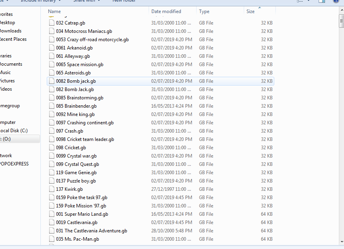The height and width of the screenshot is (249, 344).
Task: Click file icon of 031 The Castlevania Adventure.gb
Action: [52, 231]
